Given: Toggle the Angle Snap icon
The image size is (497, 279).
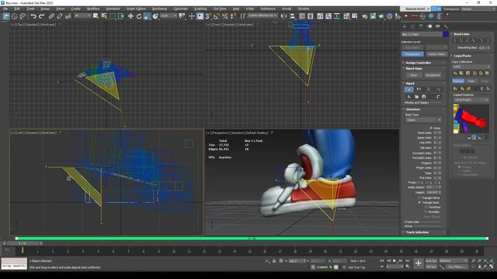Looking at the screenshot, I should pyautogui.click(x=217, y=16).
